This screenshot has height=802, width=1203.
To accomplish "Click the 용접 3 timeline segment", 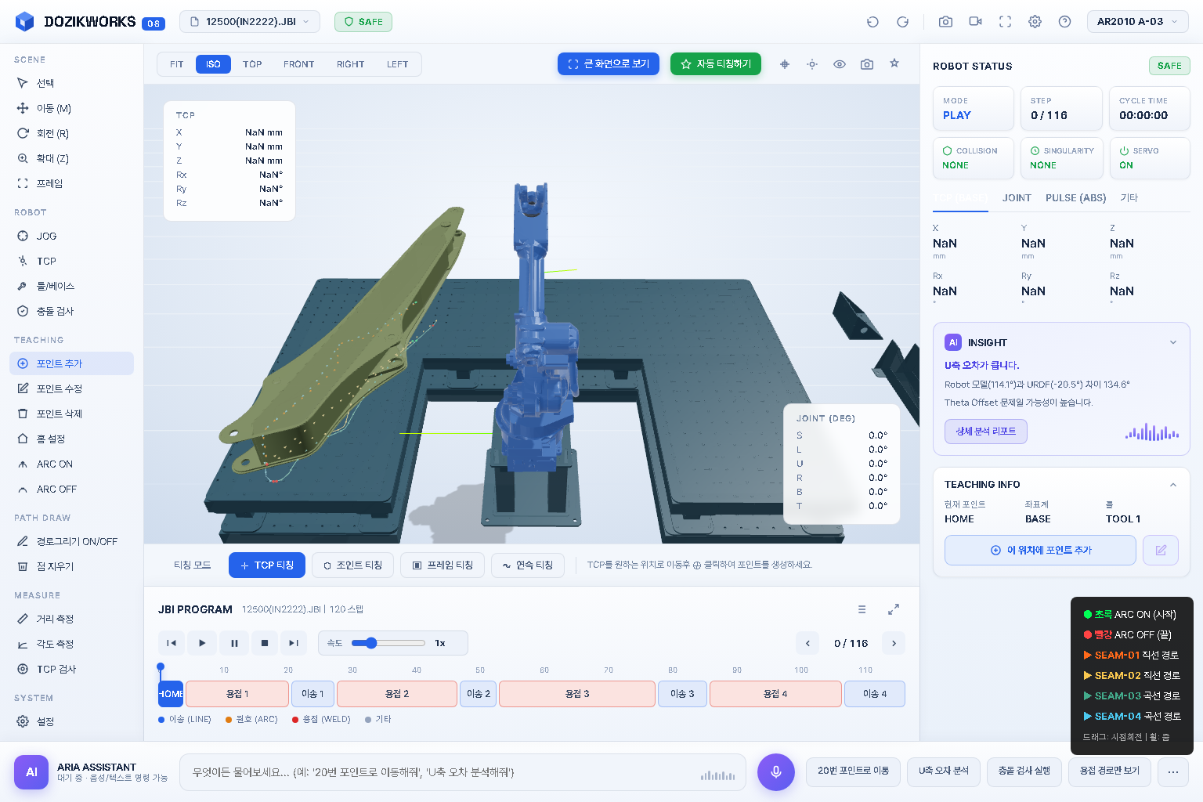I will point(577,694).
